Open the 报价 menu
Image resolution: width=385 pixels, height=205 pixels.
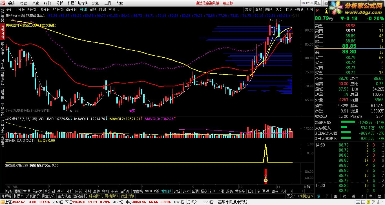coord(48,3)
